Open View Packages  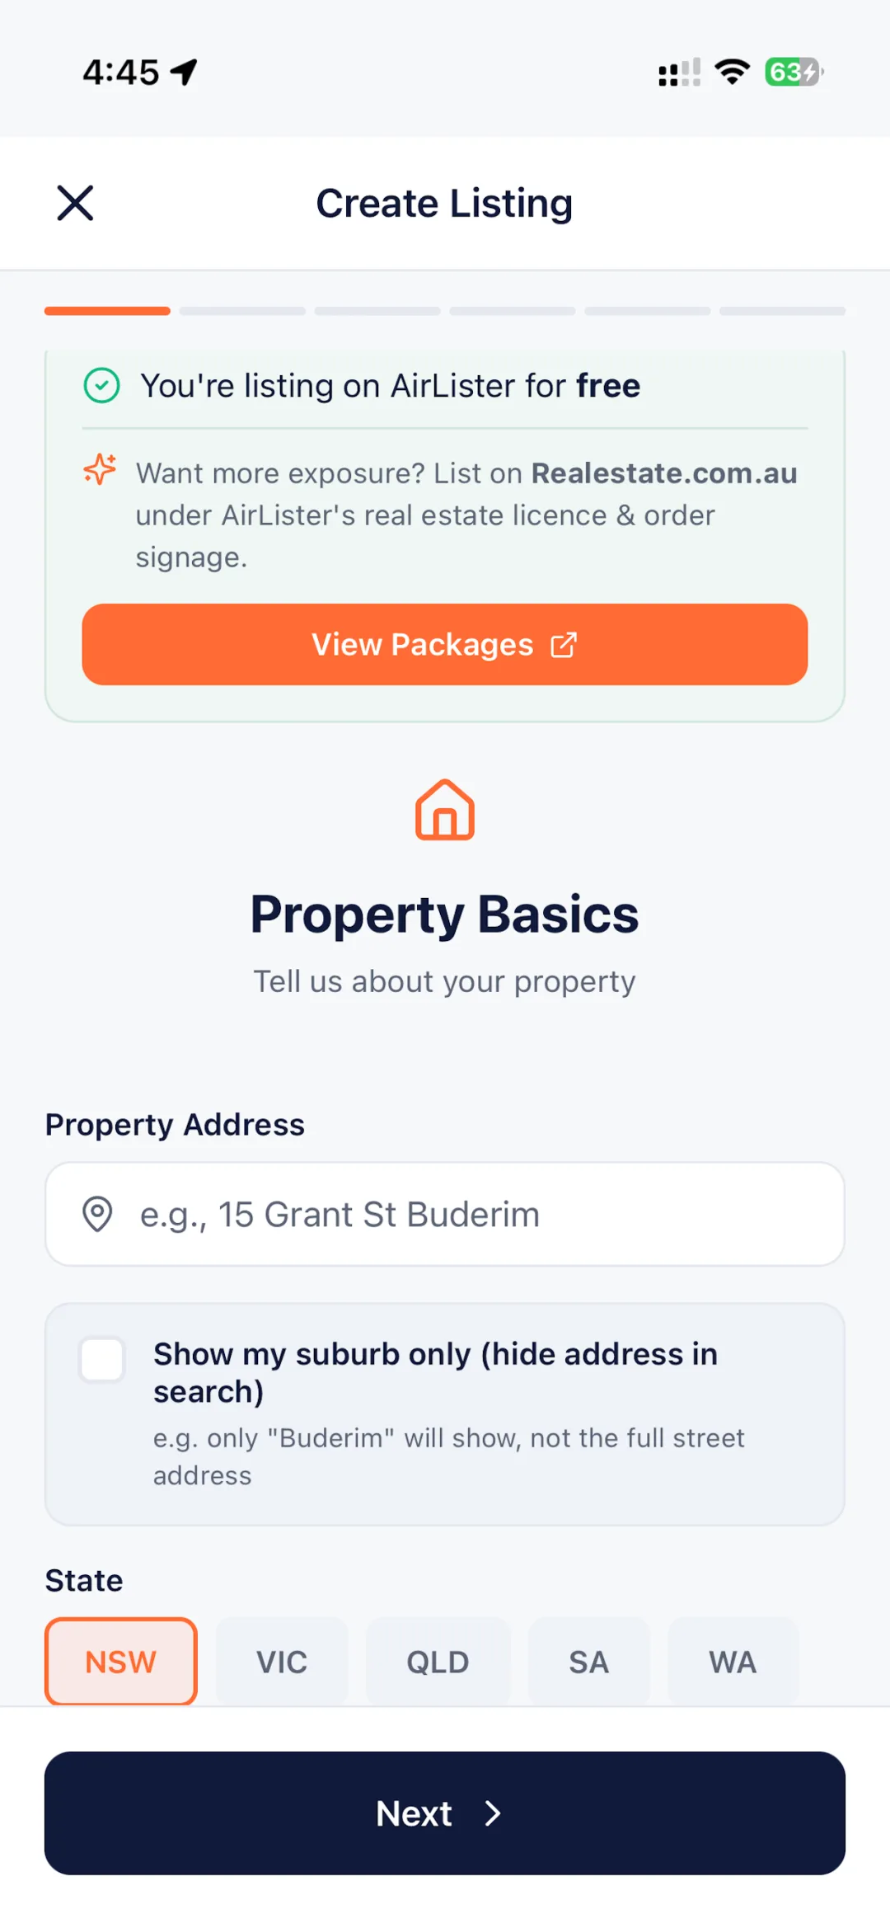click(445, 645)
